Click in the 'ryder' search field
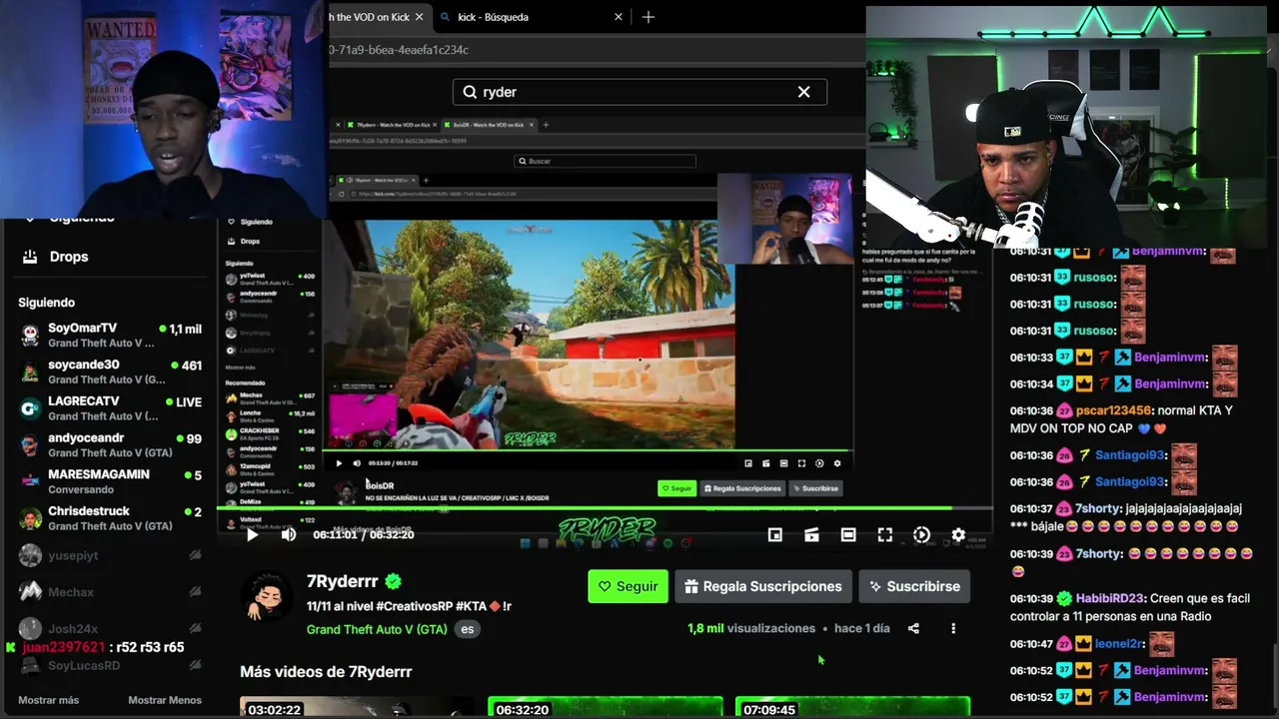Viewport: 1279px width, 719px height. pos(639,92)
